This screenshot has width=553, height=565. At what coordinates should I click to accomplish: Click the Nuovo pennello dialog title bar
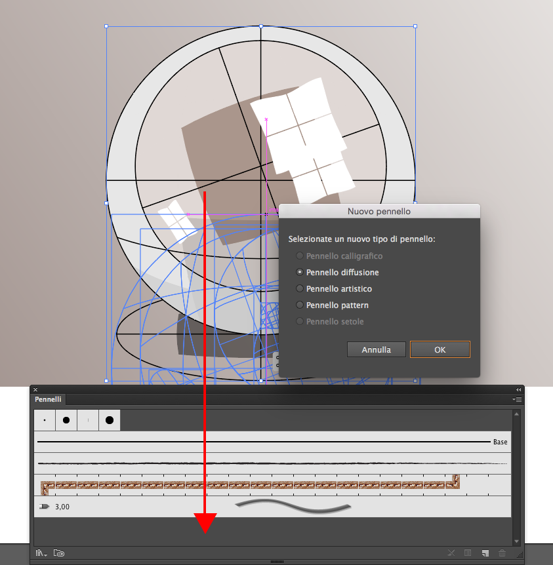point(379,211)
